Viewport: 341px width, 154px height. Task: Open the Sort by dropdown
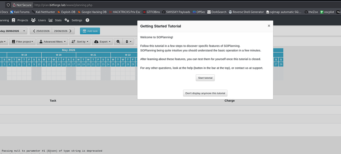80,41
